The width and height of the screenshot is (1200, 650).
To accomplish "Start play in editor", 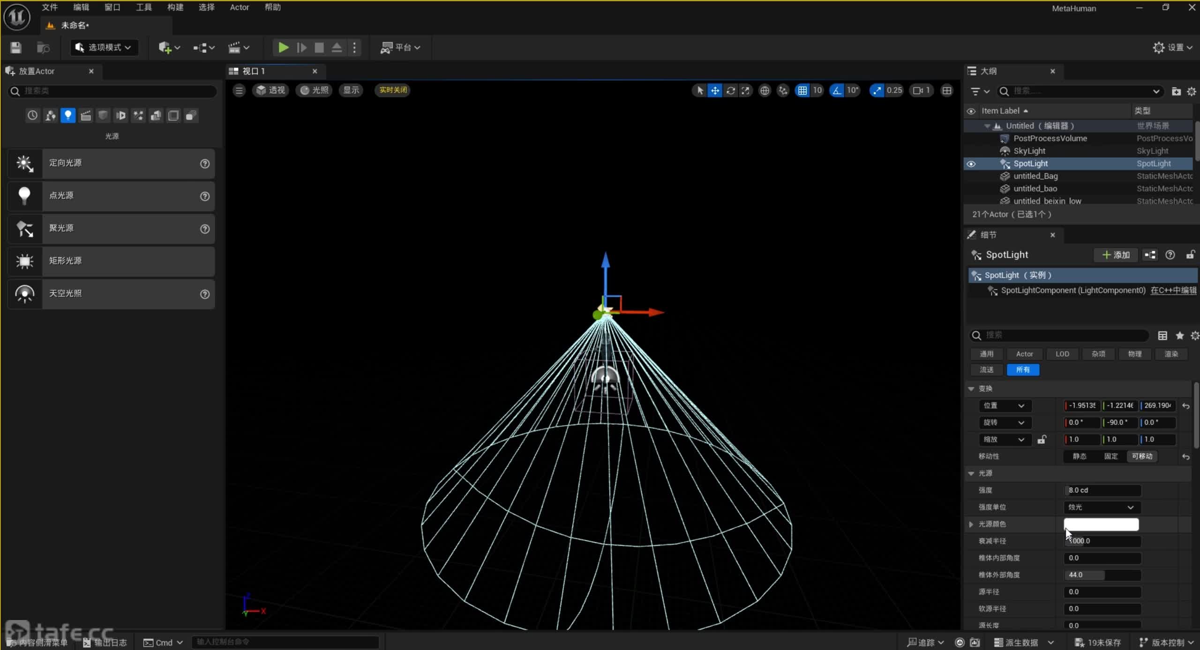I will tap(283, 47).
